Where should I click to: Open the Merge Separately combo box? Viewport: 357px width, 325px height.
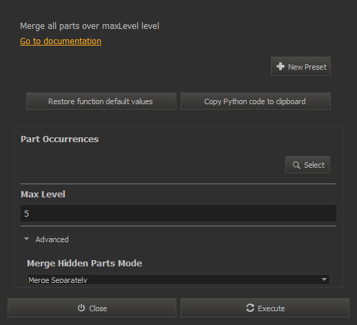[x=178, y=279]
